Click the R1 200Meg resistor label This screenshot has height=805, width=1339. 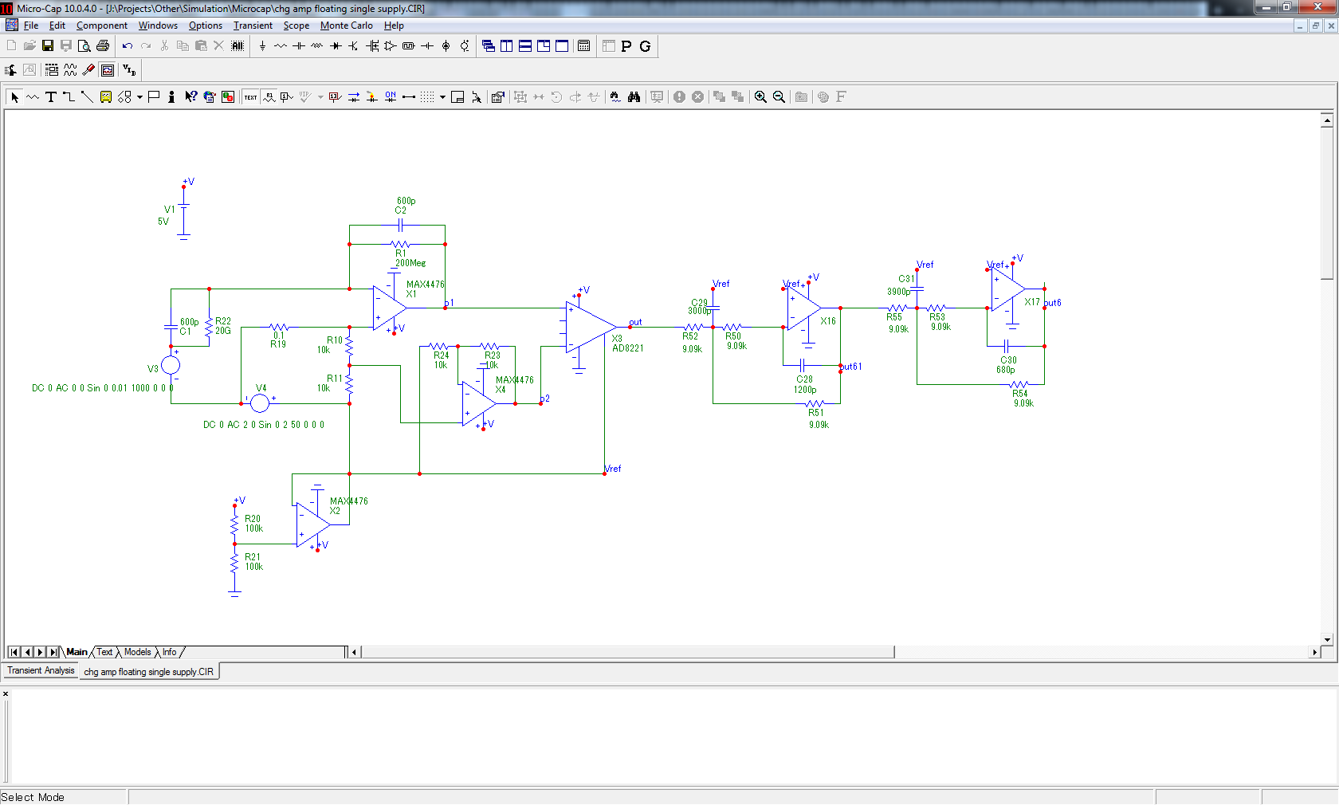(x=410, y=258)
